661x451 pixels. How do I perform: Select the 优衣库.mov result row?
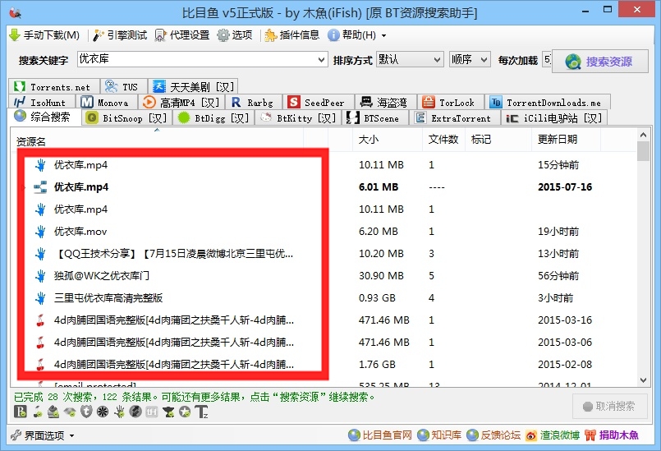[324, 231]
